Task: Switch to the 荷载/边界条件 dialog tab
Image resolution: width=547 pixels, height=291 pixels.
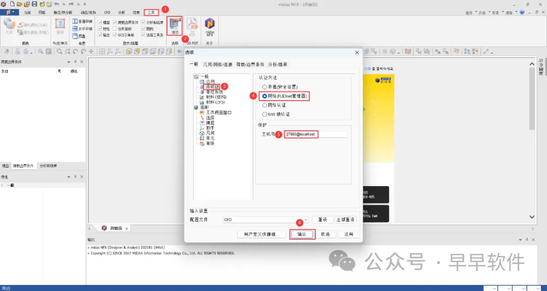Action: (x=250, y=64)
